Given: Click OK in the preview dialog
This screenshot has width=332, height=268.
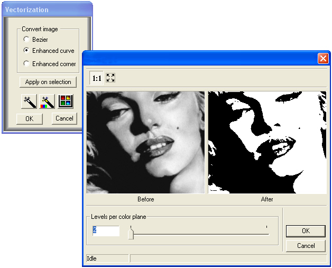Looking at the screenshot, I should pyautogui.click(x=306, y=231).
